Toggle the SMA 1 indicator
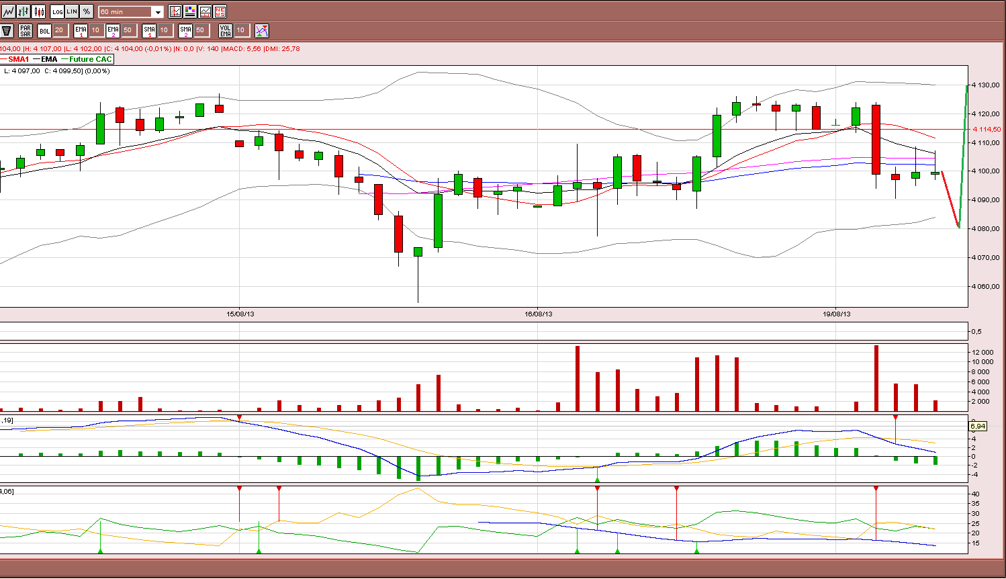The image size is (1006, 579). pyautogui.click(x=149, y=30)
